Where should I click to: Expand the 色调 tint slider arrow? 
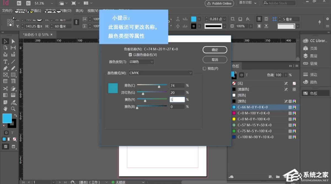(285, 75)
